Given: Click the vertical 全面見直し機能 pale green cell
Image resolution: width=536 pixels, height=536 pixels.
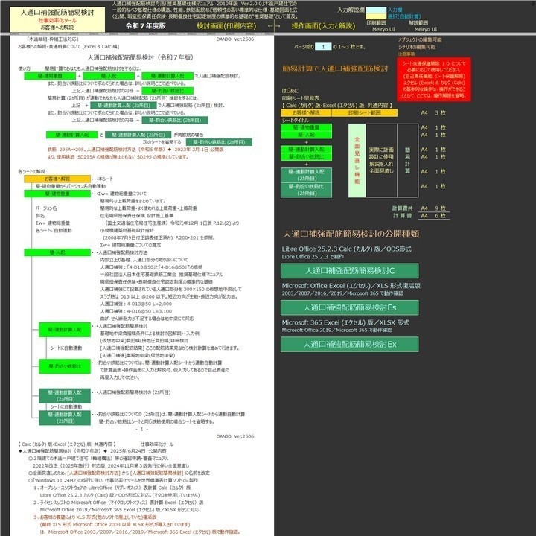Looking at the screenshot, I should tap(357, 160).
